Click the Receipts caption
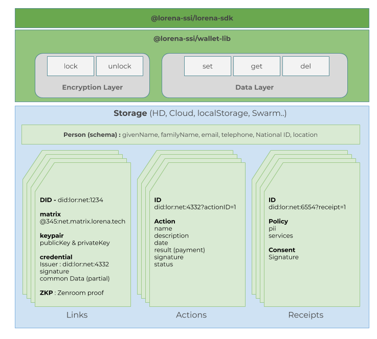The height and width of the screenshot is (339, 377). tap(305, 315)
